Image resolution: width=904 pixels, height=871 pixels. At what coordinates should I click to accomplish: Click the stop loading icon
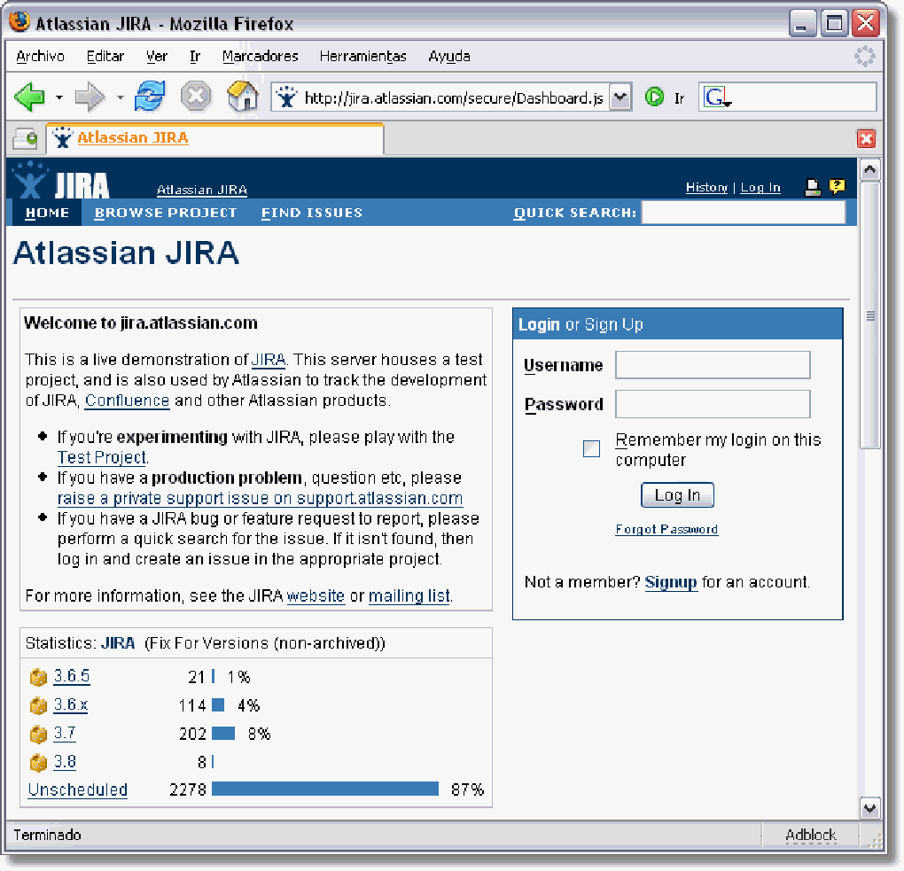coord(196,96)
